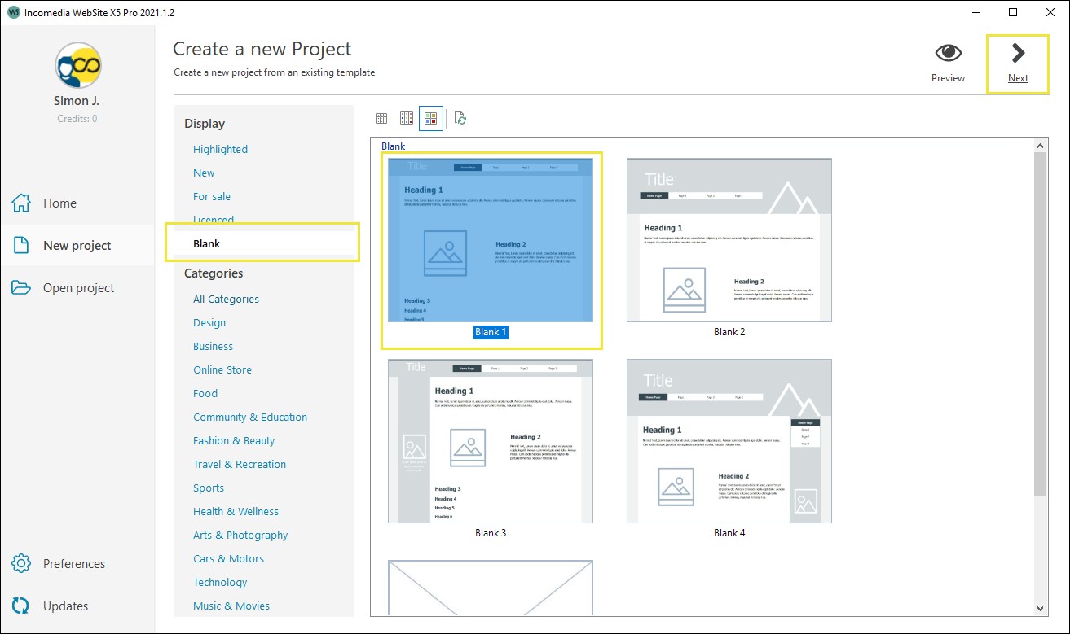Screen dimensions: 1070x634
Task: Open the Open project section
Action: click(77, 288)
